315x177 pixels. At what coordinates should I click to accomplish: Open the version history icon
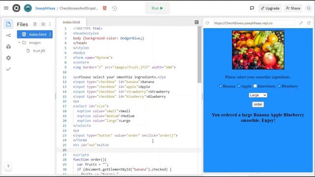click(x=115, y=8)
